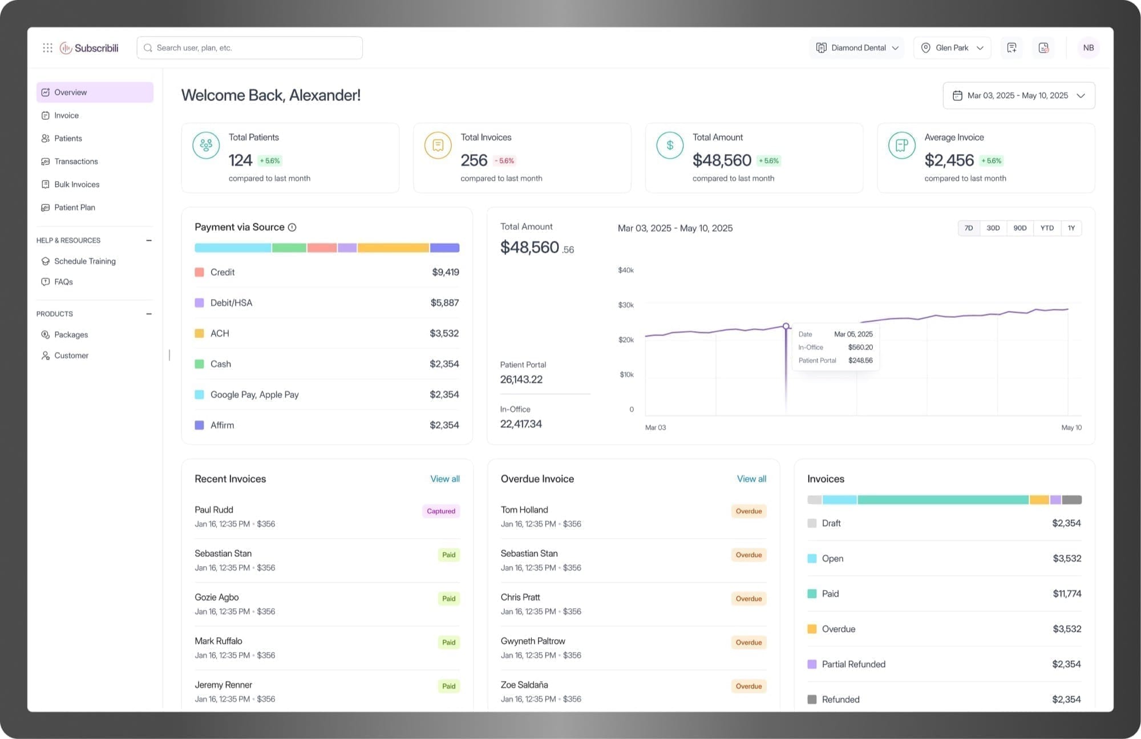Open the Glen Park location dropdown
This screenshot has height=739, width=1141.
pos(952,48)
